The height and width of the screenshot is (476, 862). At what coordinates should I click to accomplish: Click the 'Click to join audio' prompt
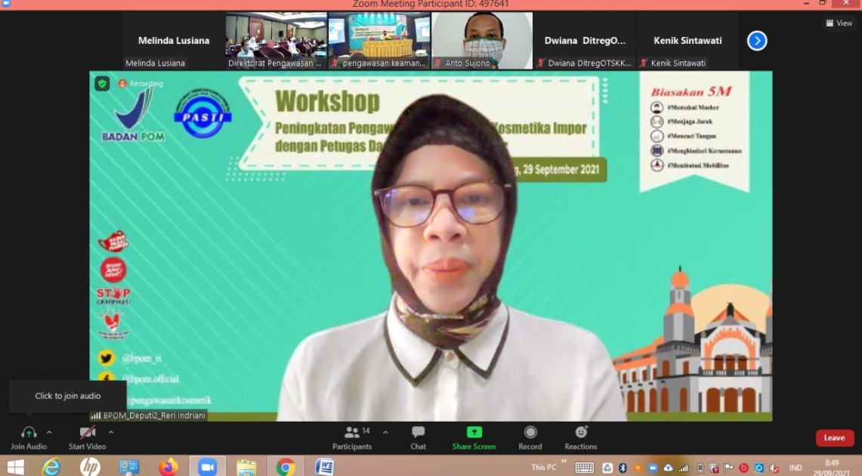pyautogui.click(x=68, y=396)
